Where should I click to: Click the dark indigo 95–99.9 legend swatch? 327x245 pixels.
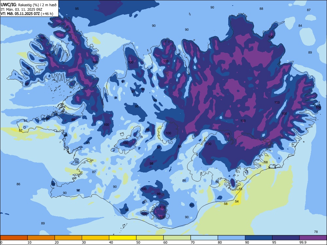[x=286, y=238]
